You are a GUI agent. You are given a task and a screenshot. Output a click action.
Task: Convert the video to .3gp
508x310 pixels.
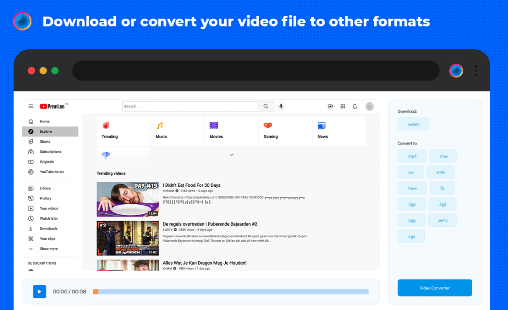411,204
